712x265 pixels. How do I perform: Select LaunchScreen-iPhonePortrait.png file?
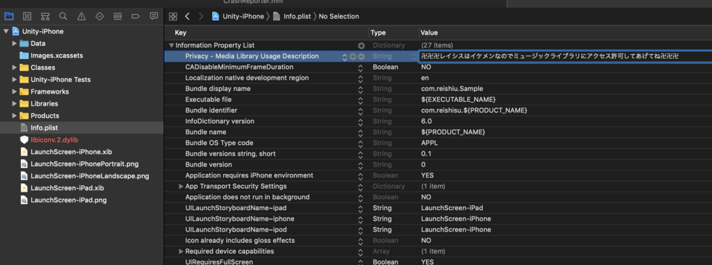click(84, 164)
